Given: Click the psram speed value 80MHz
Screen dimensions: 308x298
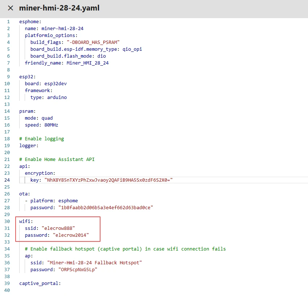Looking at the screenshot, I should [x=50, y=125].
